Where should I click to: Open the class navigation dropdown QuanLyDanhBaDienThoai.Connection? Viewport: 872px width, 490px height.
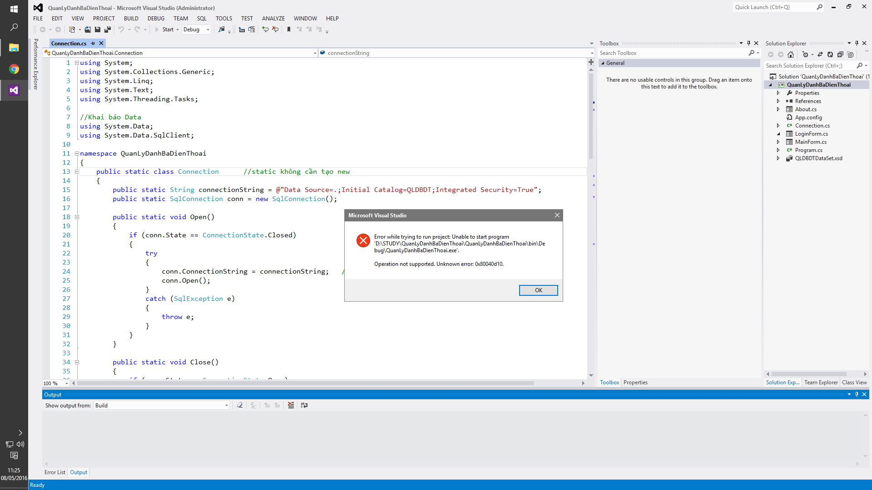pos(180,53)
